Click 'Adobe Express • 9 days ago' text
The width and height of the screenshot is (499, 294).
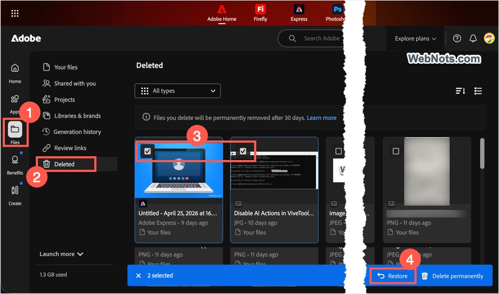pos(173,223)
